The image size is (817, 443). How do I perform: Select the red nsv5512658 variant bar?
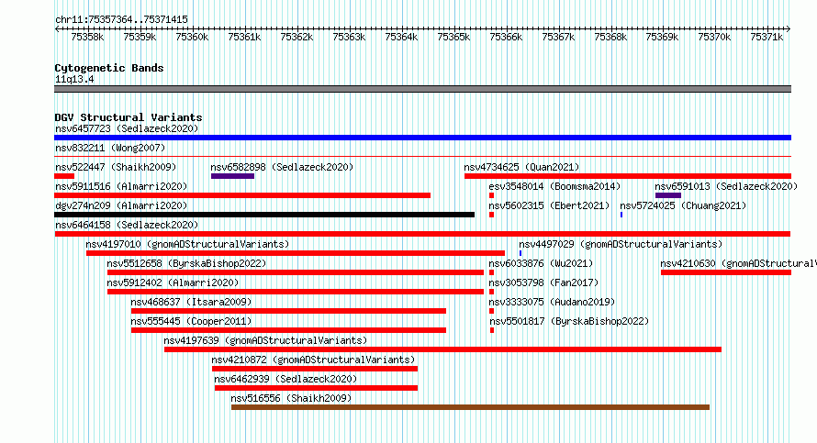(x=296, y=272)
